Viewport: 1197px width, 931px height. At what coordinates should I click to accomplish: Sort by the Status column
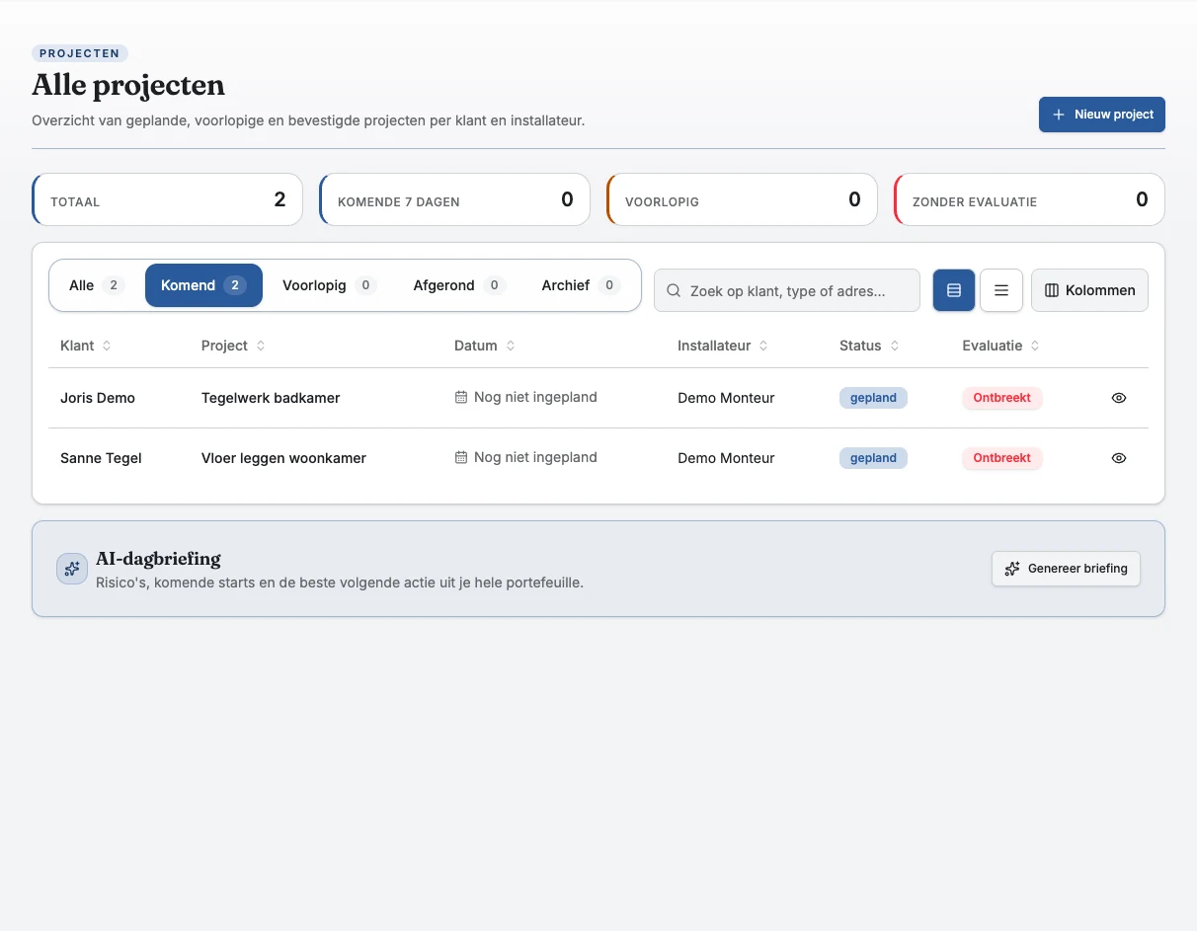tap(869, 346)
